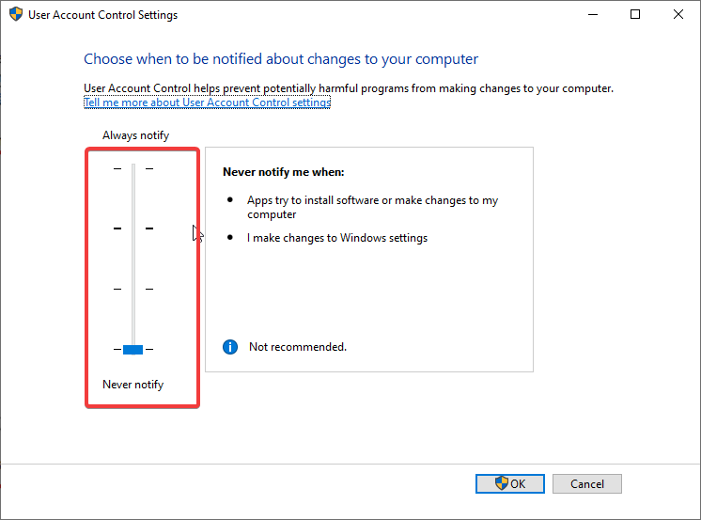Click the blue info icon beside Not recommended
This screenshot has height=520, width=701.
[x=230, y=347]
